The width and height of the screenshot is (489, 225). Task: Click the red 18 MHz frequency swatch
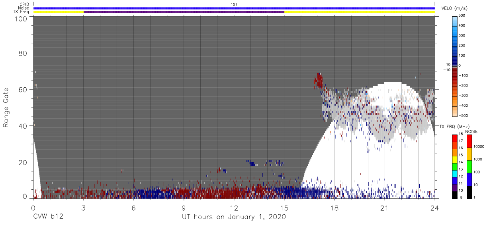tap(455, 138)
